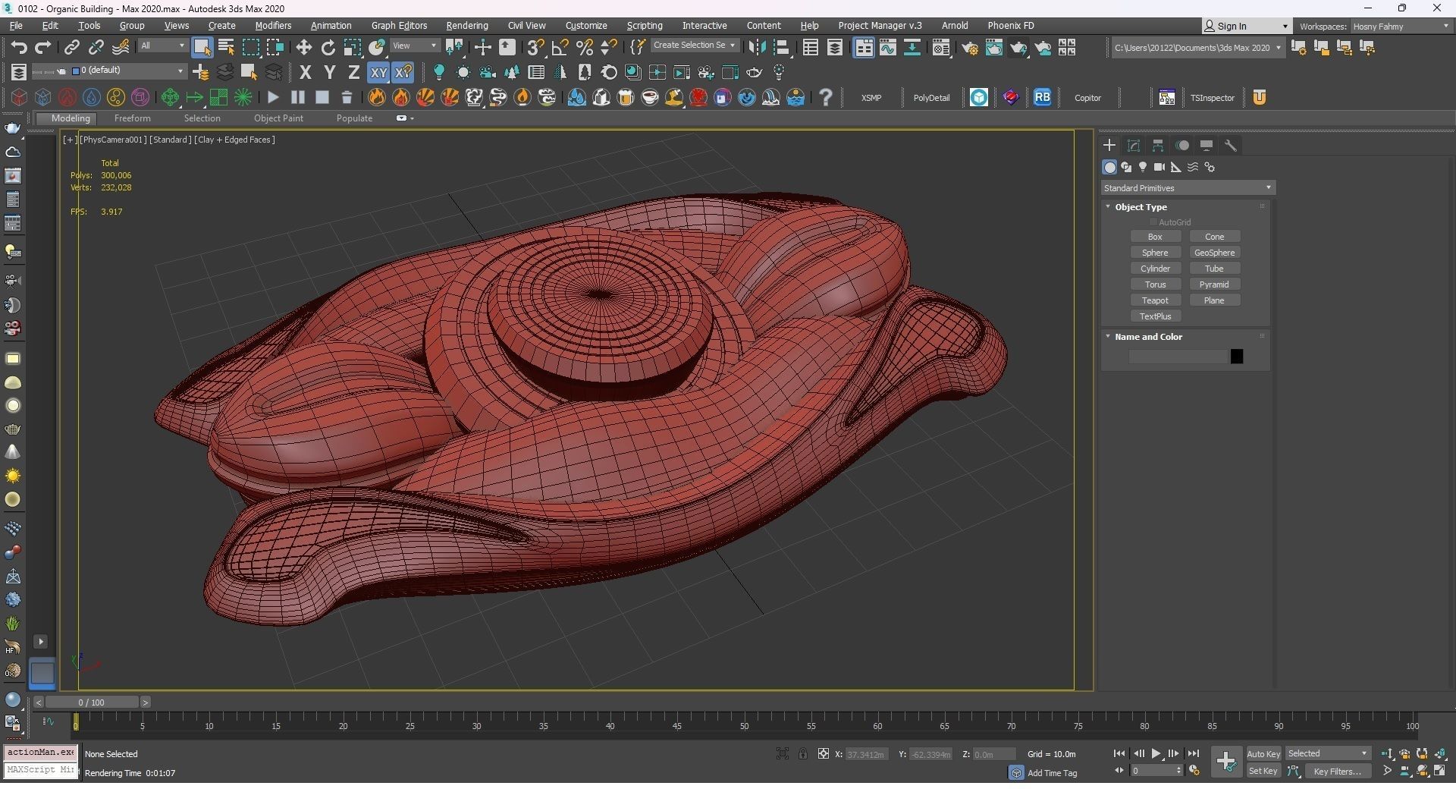Image resolution: width=1456 pixels, height=789 pixels.
Task: Click the Mirror tool icon
Action: click(756, 47)
